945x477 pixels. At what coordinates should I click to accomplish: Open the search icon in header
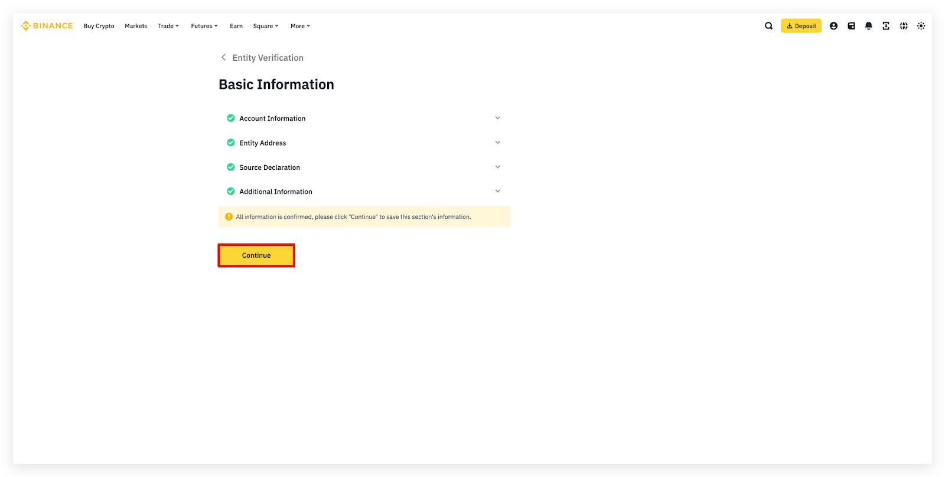[768, 26]
